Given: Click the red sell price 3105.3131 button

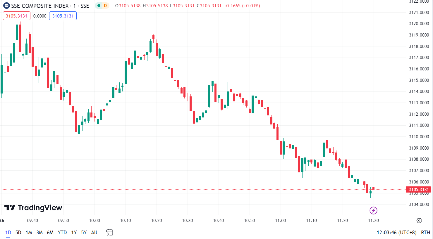Looking at the screenshot, I should pyautogui.click(x=17, y=16).
